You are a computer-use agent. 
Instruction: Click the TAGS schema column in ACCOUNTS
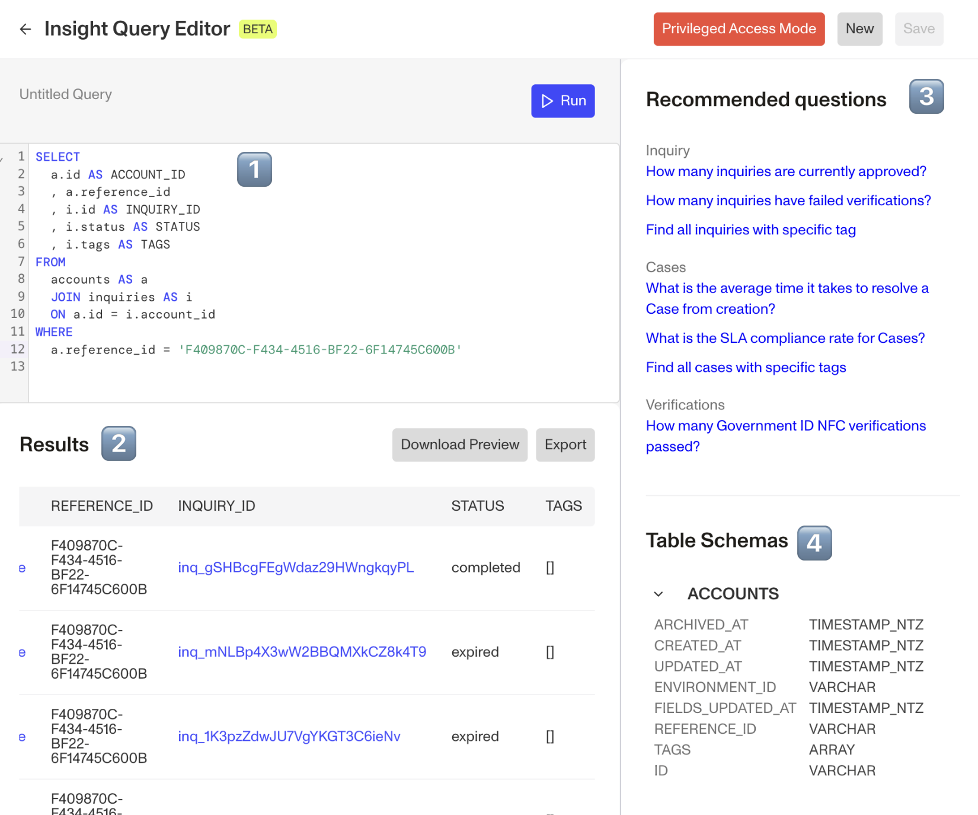[x=673, y=750]
